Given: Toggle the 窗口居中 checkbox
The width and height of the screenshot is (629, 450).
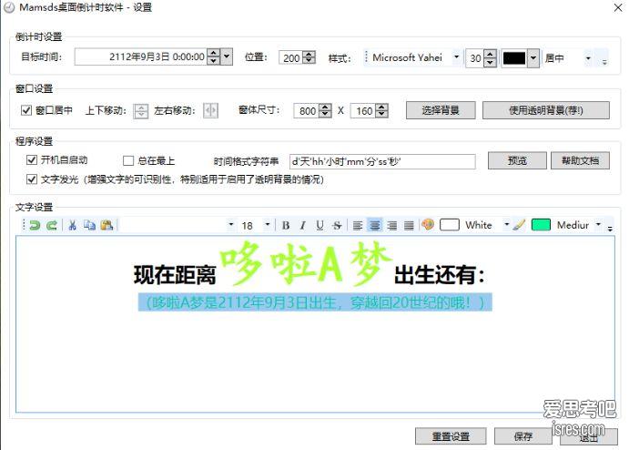Looking at the screenshot, I should [26, 110].
